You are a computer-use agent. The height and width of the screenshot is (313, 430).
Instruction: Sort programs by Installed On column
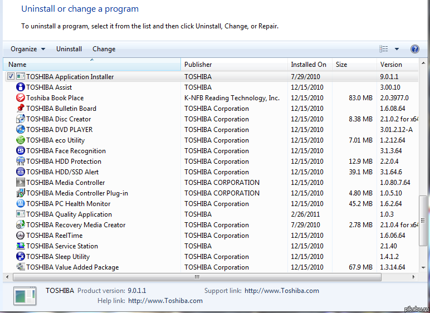(309, 65)
